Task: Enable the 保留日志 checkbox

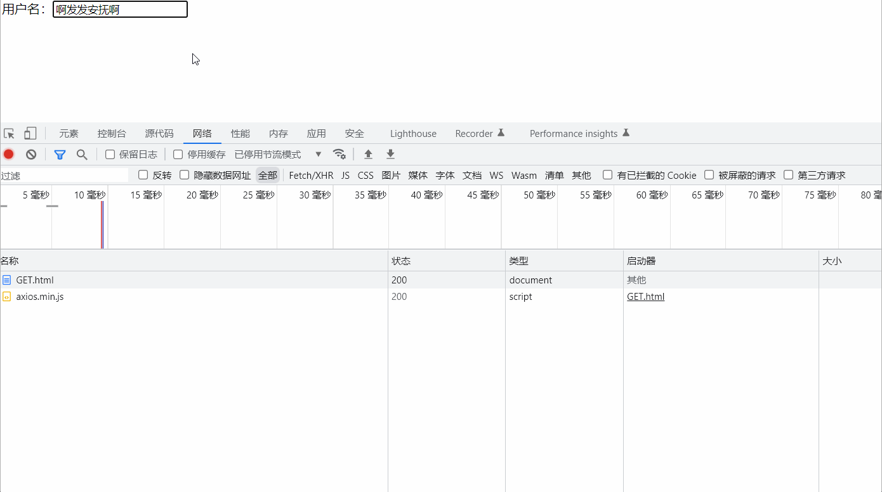Action: pyautogui.click(x=110, y=154)
